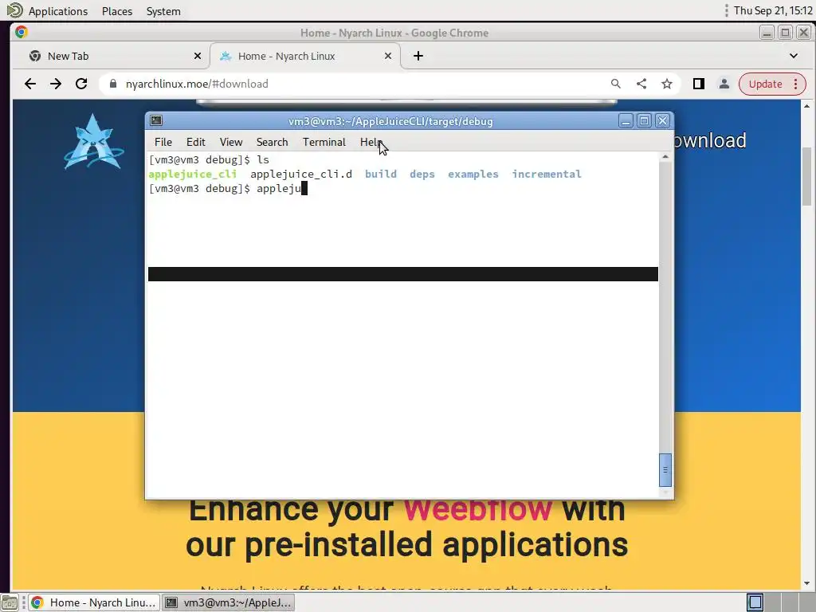Bookmark this tab with star icon
This screenshot has height=612, width=816.
pyautogui.click(x=667, y=84)
